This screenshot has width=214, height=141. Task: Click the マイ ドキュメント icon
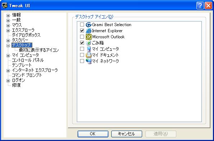tap(88, 55)
